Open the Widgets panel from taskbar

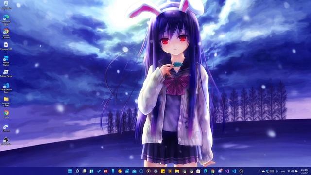[x=91, y=171]
